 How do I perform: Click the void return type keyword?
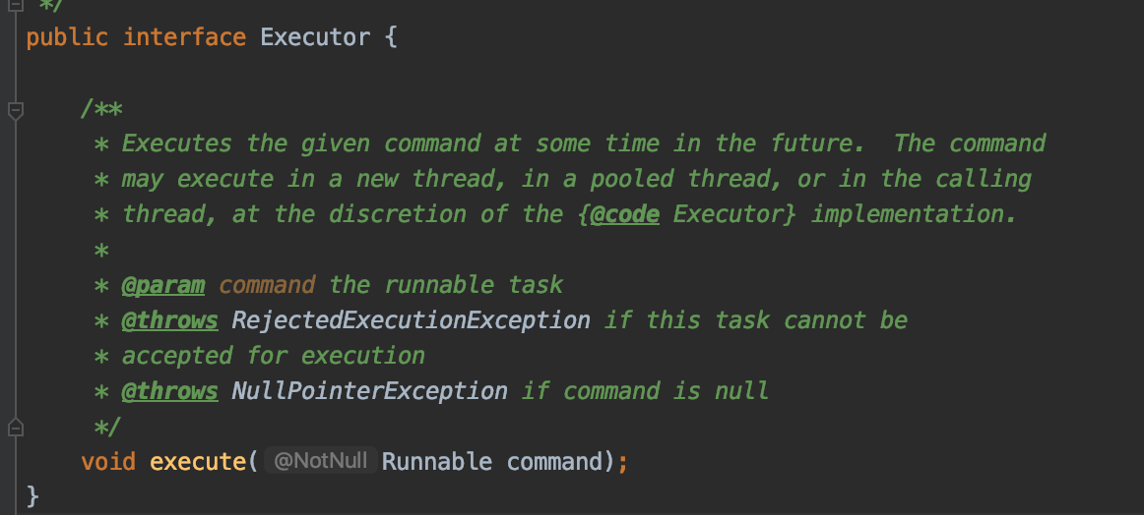click(108, 461)
